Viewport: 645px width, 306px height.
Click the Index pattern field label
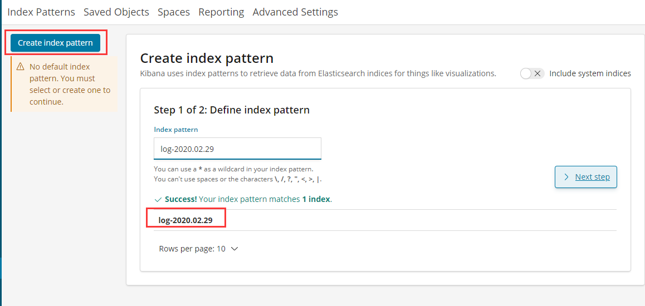tap(175, 129)
